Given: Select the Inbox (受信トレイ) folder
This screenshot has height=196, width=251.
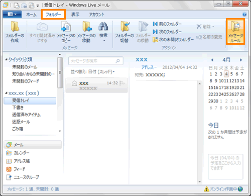Looking at the screenshot, I should pyautogui.click(x=30, y=101).
